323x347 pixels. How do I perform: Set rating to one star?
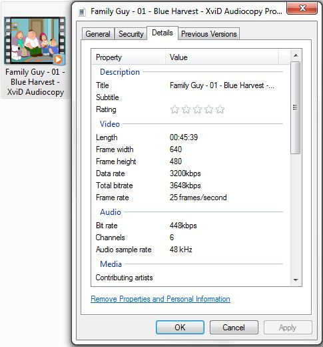[174, 109]
